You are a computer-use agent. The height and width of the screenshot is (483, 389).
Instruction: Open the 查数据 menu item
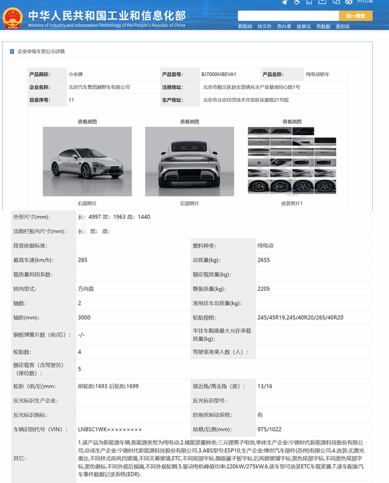pos(323,27)
